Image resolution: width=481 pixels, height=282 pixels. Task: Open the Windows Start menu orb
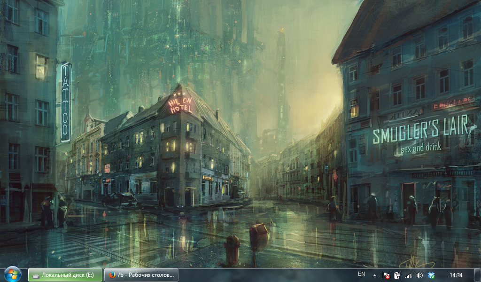tap(12, 274)
